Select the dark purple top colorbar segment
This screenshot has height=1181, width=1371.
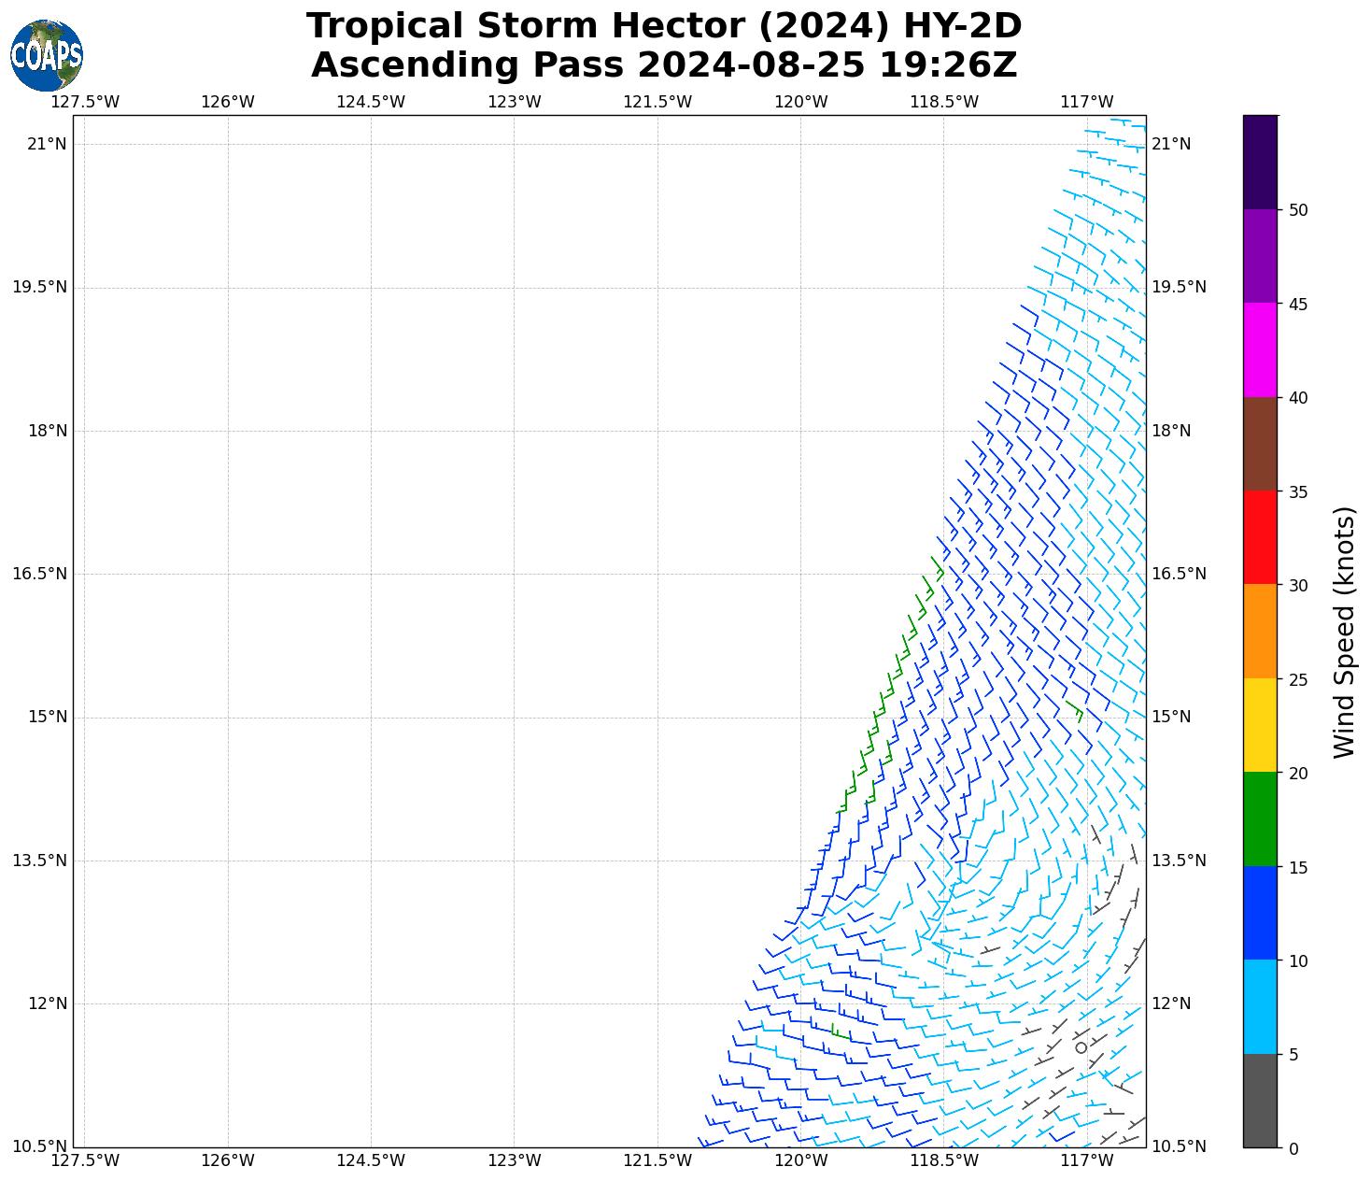pyautogui.click(x=1260, y=162)
